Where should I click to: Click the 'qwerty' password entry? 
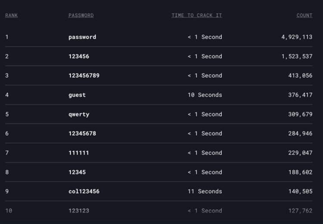(79, 114)
